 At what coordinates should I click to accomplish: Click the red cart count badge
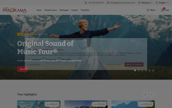tap(164, 8)
